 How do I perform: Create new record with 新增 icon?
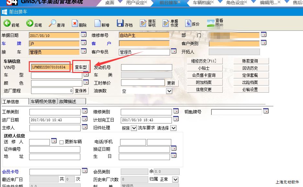point(97,23)
